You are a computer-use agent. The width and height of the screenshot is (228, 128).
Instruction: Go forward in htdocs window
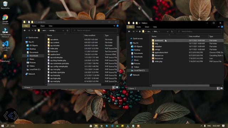(x=133, y=32)
